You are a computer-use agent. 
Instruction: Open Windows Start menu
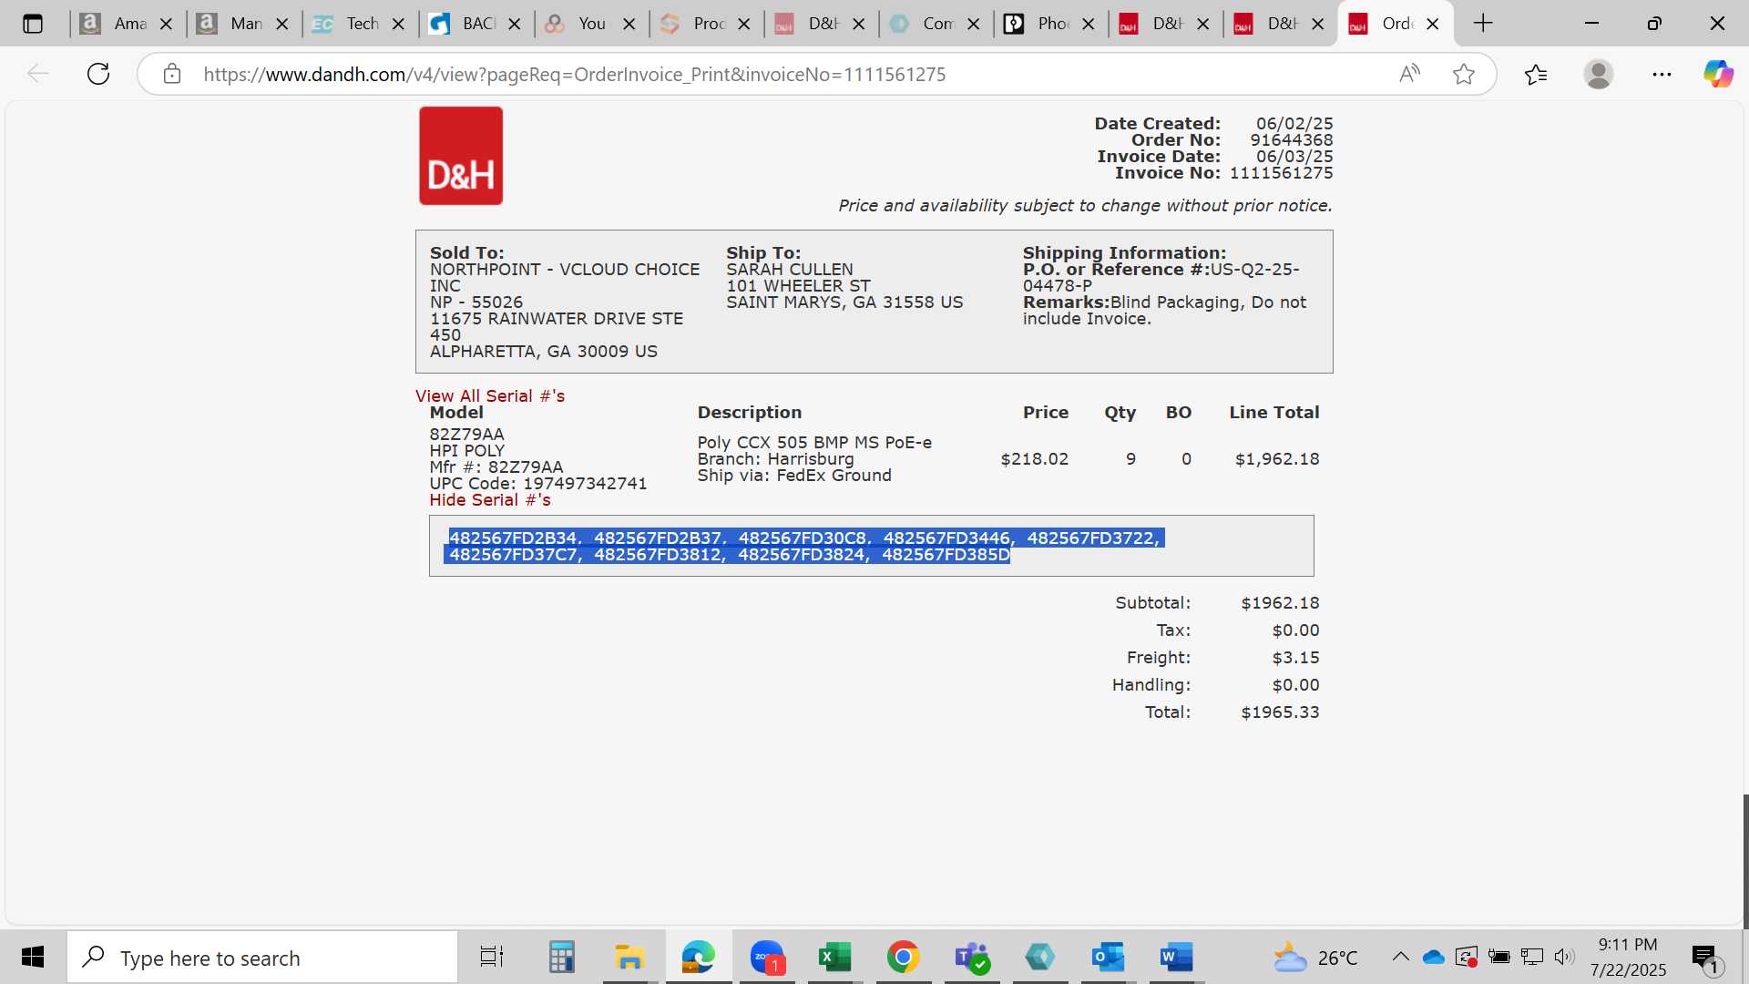pos(33,957)
